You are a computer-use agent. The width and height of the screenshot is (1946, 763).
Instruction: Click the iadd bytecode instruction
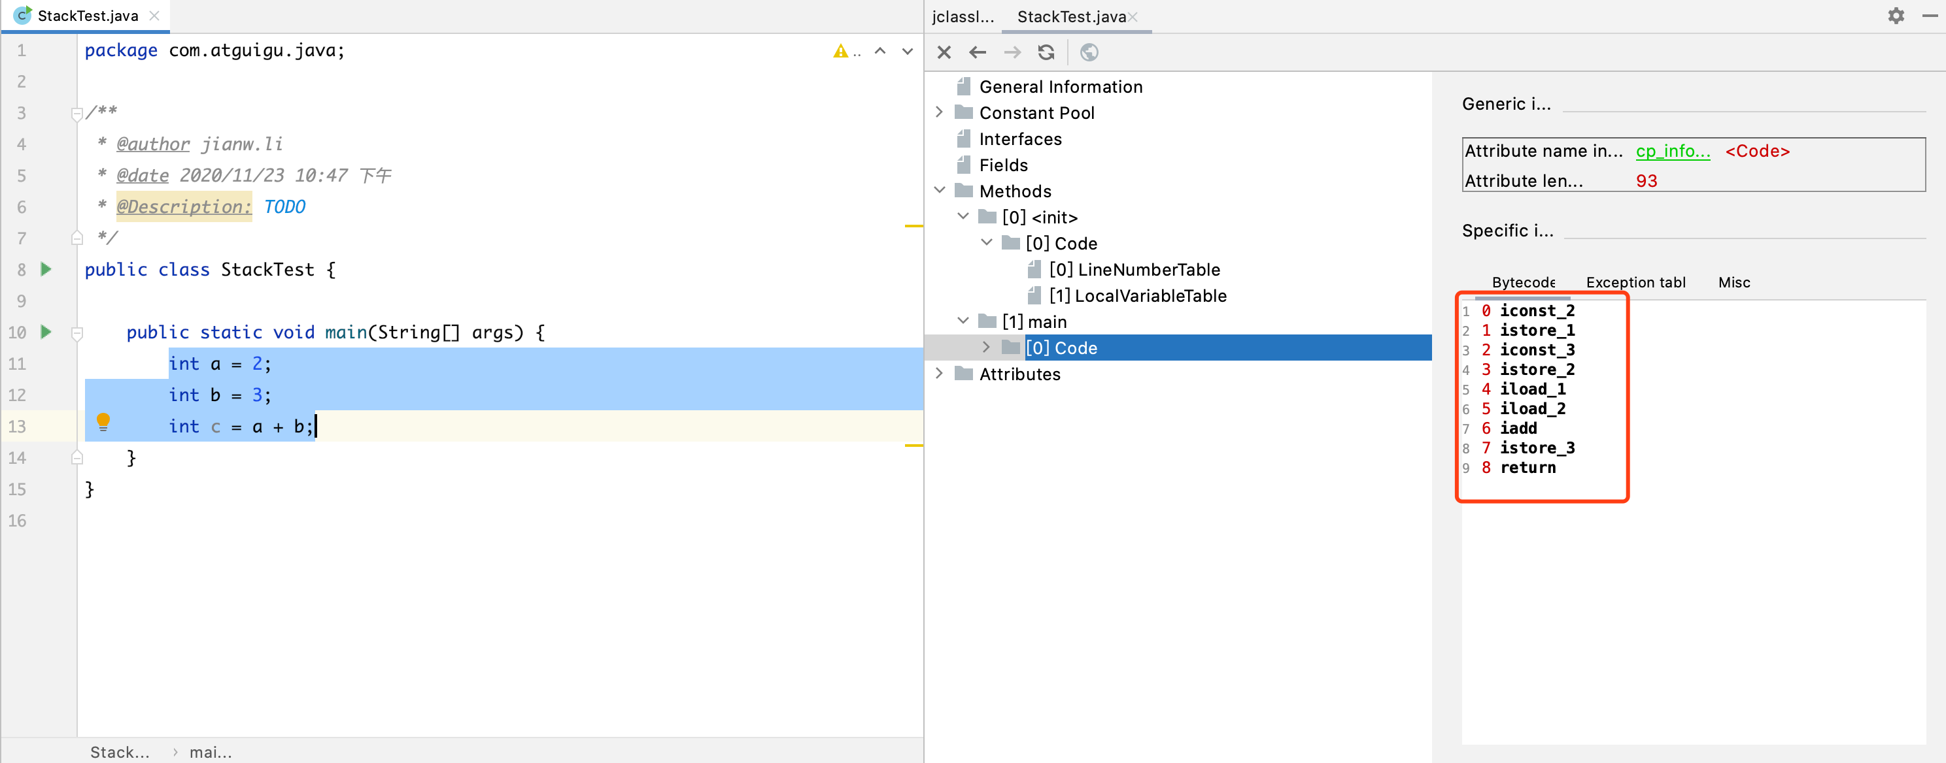(1518, 429)
